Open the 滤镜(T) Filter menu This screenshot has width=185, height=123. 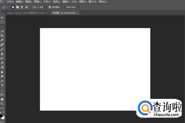click(65, 2)
